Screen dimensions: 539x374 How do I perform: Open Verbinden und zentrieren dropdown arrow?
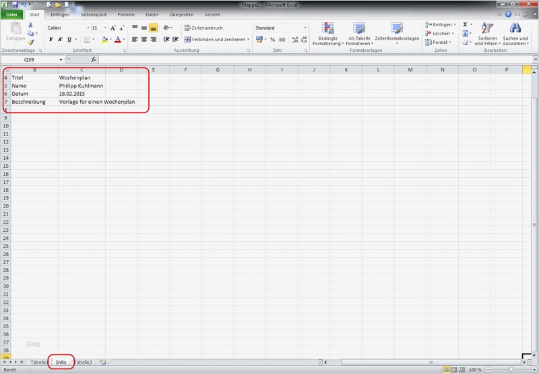tap(248, 40)
